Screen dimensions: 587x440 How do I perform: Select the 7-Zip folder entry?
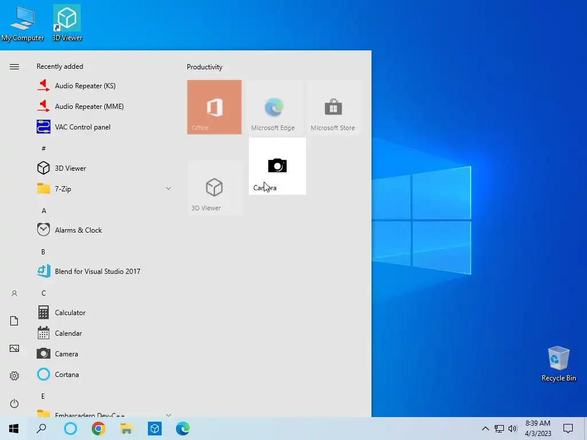click(x=104, y=188)
